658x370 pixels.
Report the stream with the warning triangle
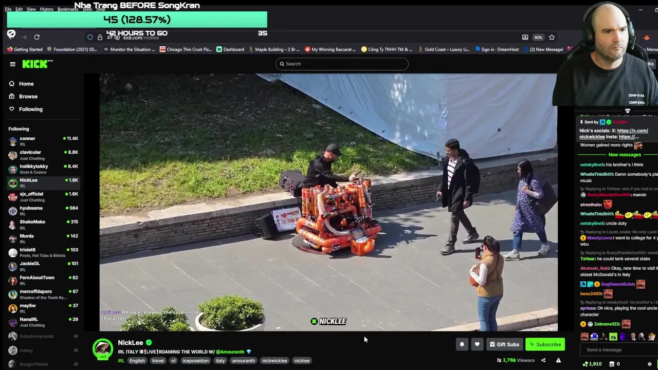coord(558,360)
